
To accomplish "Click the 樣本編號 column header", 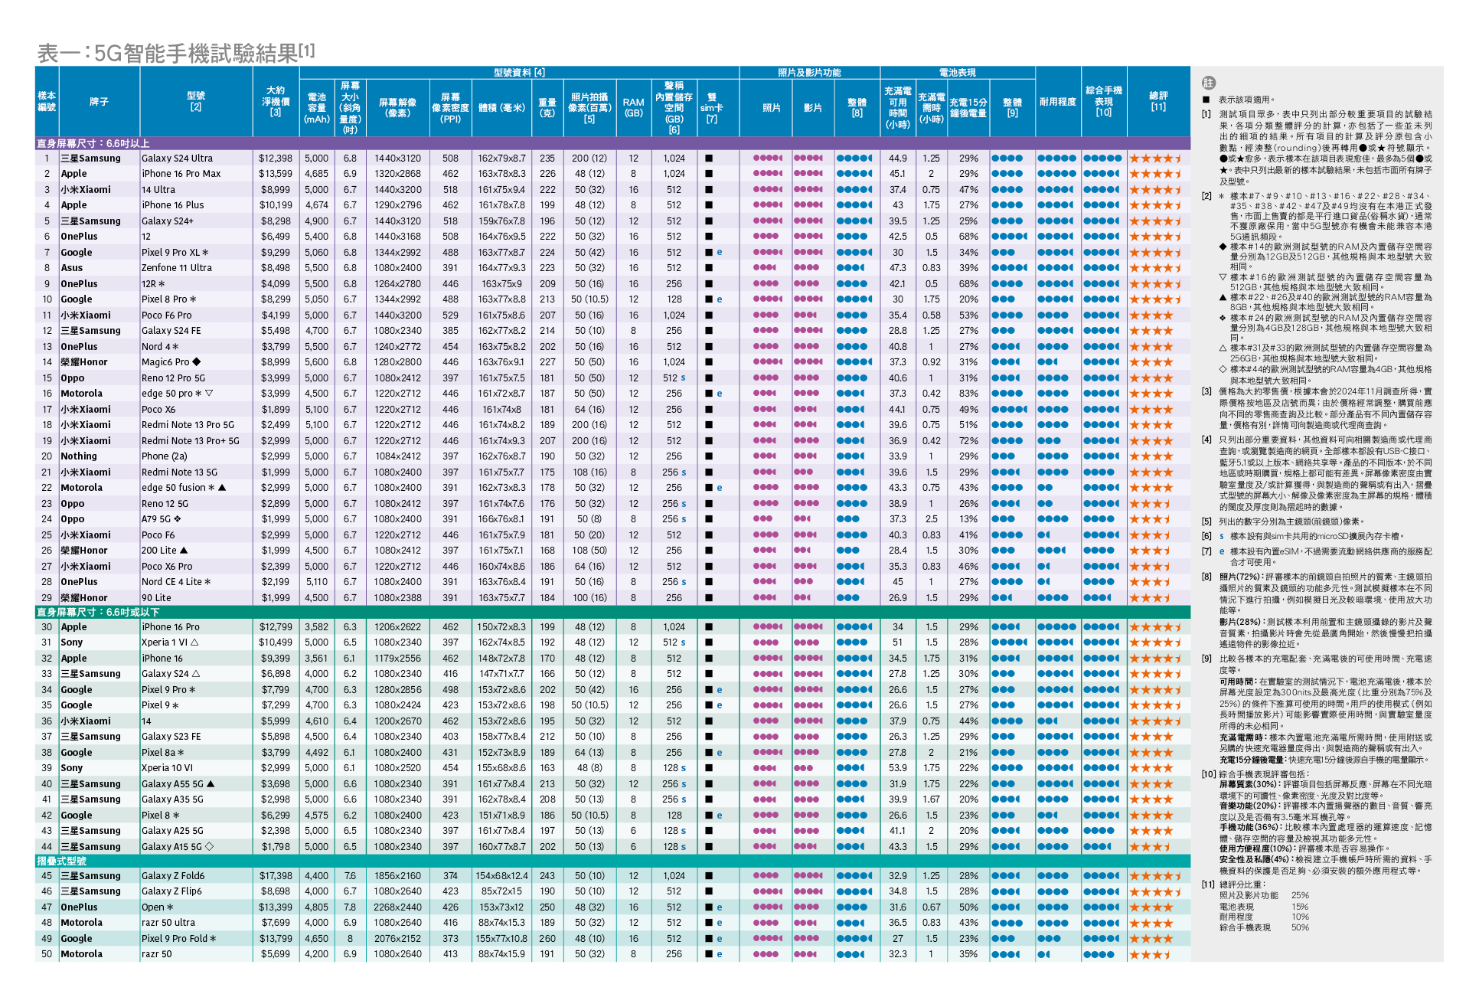I will coord(47,102).
